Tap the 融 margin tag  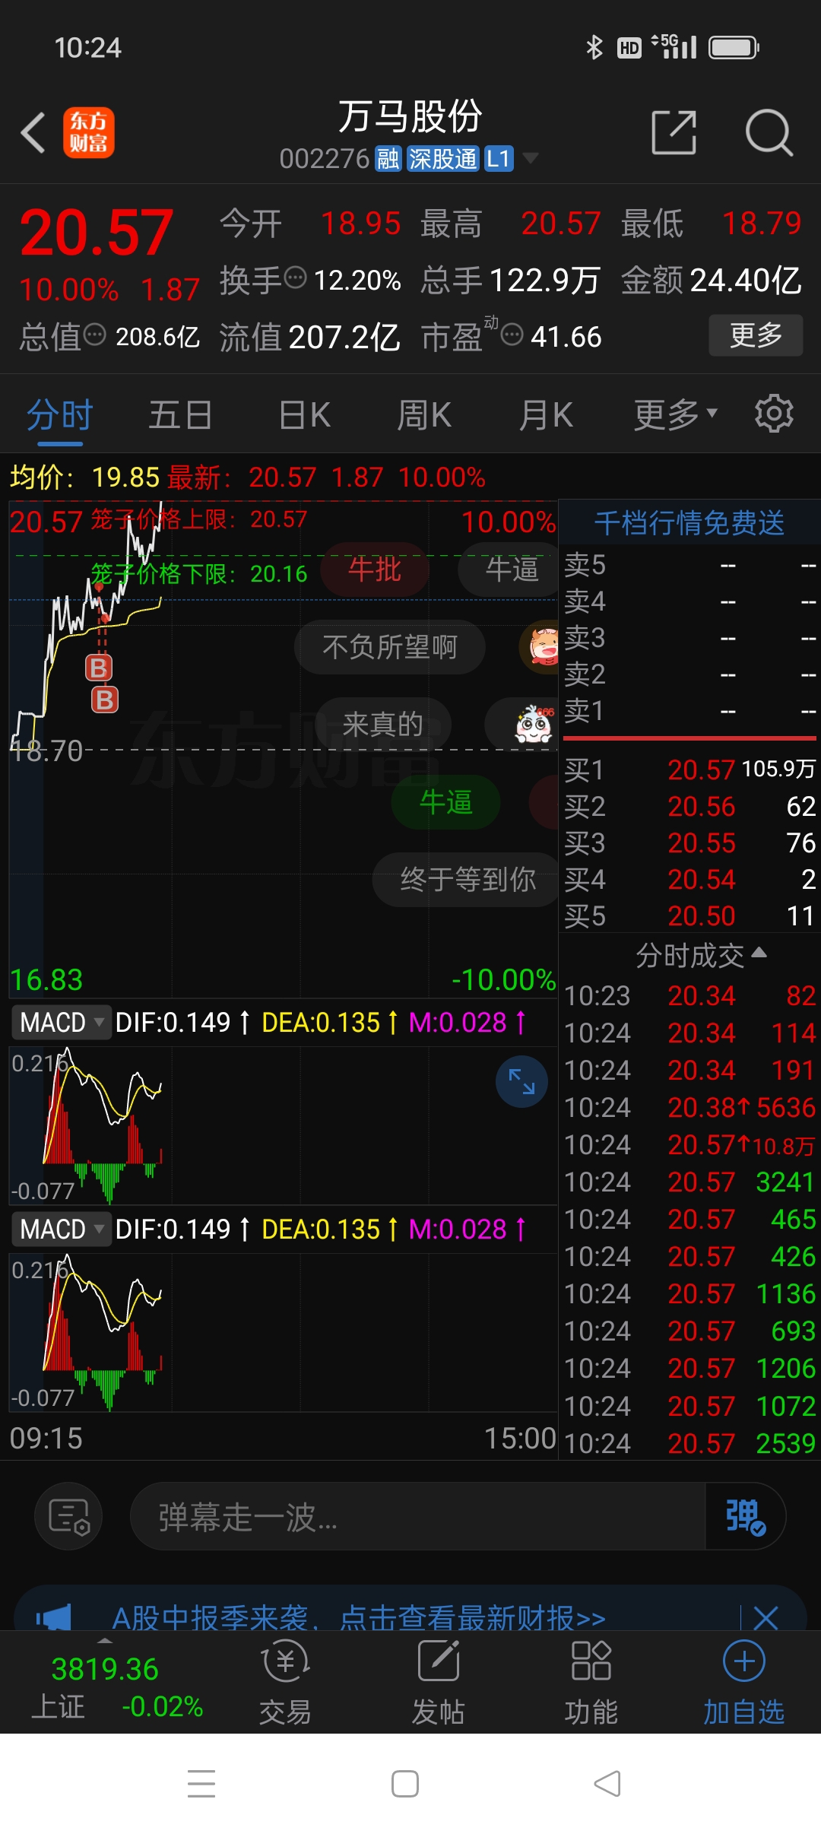[x=388, y=159]
